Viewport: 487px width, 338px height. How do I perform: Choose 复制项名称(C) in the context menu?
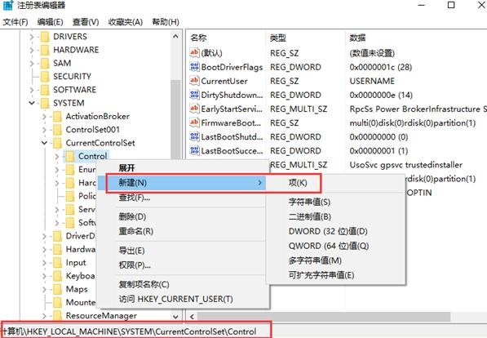click(x=183, y=284)
